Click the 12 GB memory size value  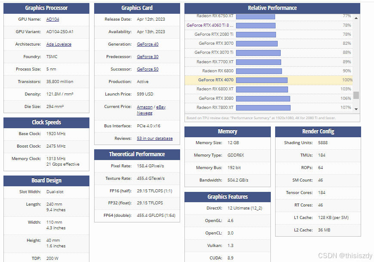(x=233, y=143)
